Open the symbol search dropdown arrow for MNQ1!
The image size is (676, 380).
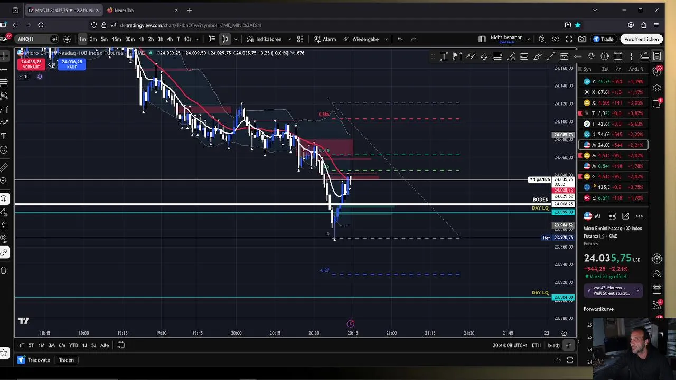tap(54, 39)
